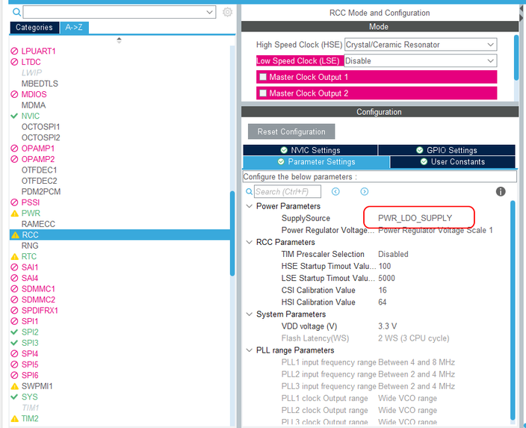Viewport: 526px width, 428px height.
Task: Click the disabled icon beside SAI1
Action: click(x=14, y=267)
